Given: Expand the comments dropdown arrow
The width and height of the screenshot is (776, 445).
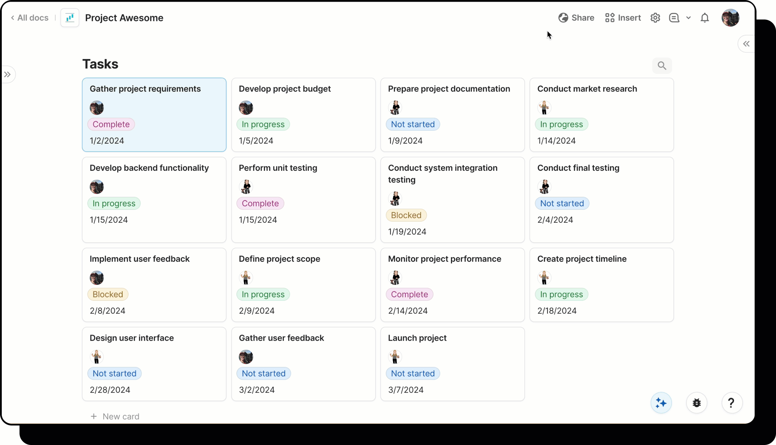Looking at the screenshot, I should (688, 18).
